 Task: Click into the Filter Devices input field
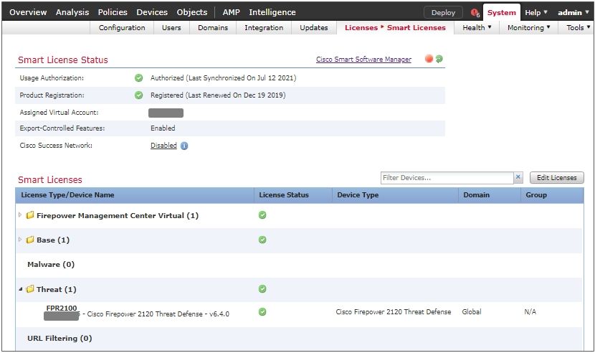tap(447, 177)
